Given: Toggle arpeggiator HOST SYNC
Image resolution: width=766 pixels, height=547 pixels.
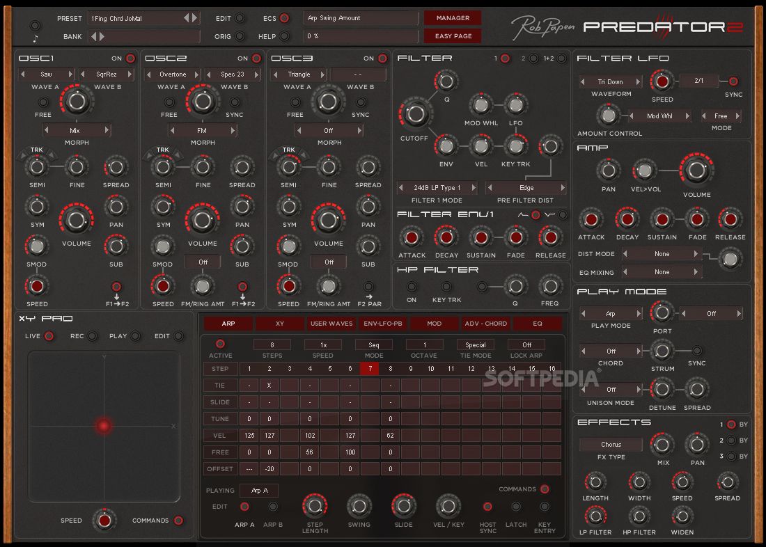Looking at the screenshot, I should (x=487, y=507).
